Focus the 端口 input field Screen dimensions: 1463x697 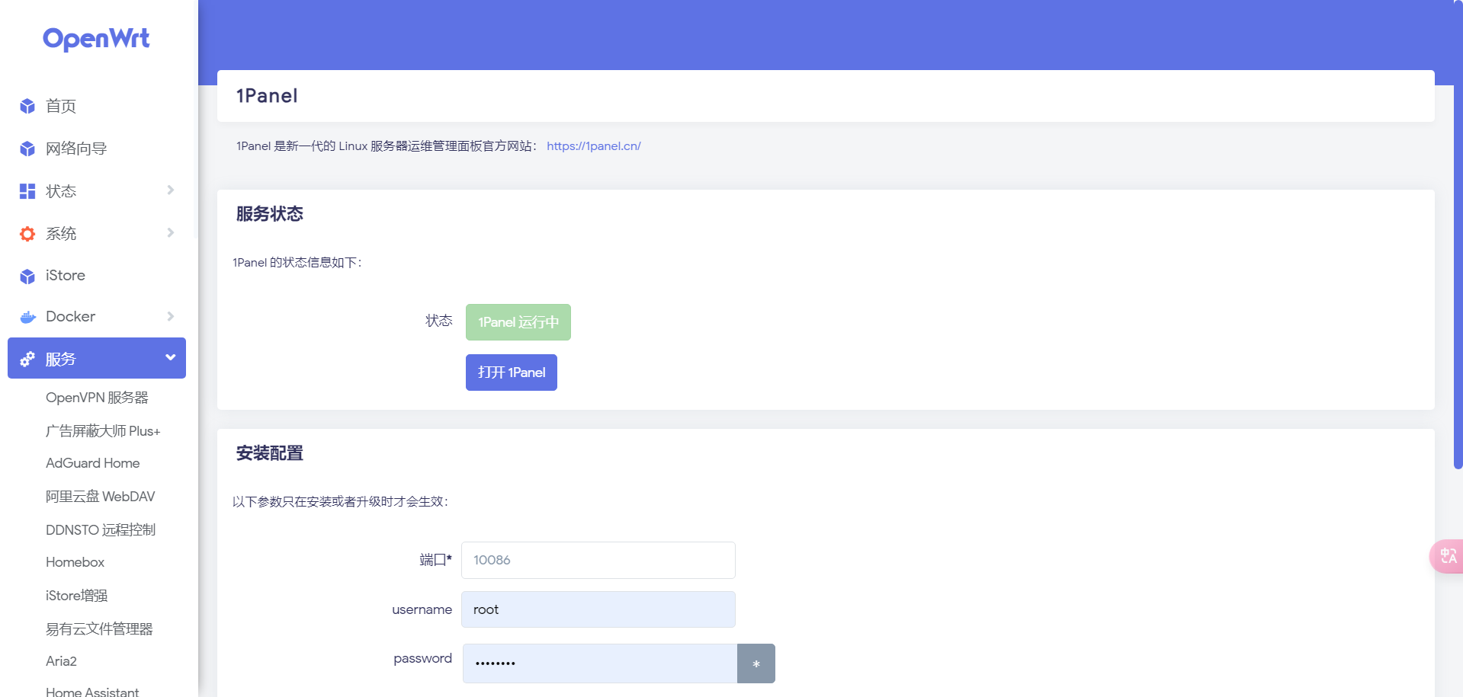point(598,560)
